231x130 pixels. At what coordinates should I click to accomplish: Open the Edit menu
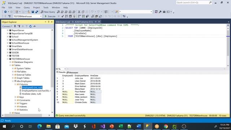(10, 7)
